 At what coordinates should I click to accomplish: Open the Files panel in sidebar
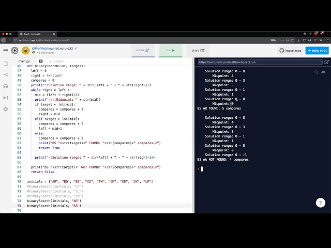pos(6,63)
